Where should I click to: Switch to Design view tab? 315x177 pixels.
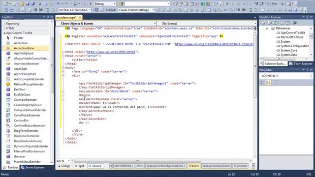[x=64, y=166]
